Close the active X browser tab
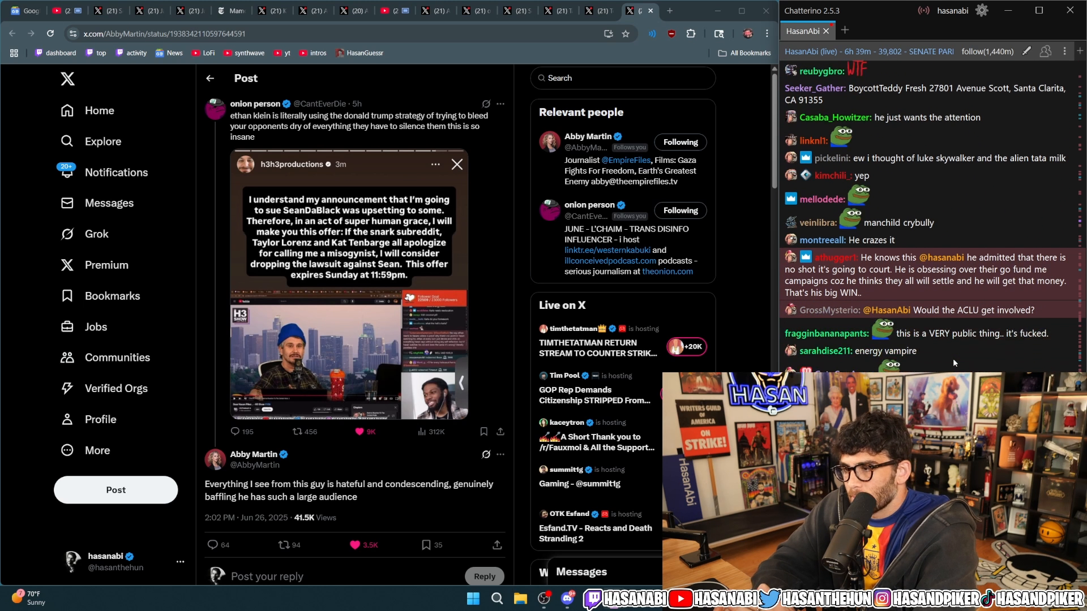Viewport: 1087px width, 611px height. coord(651,11)
